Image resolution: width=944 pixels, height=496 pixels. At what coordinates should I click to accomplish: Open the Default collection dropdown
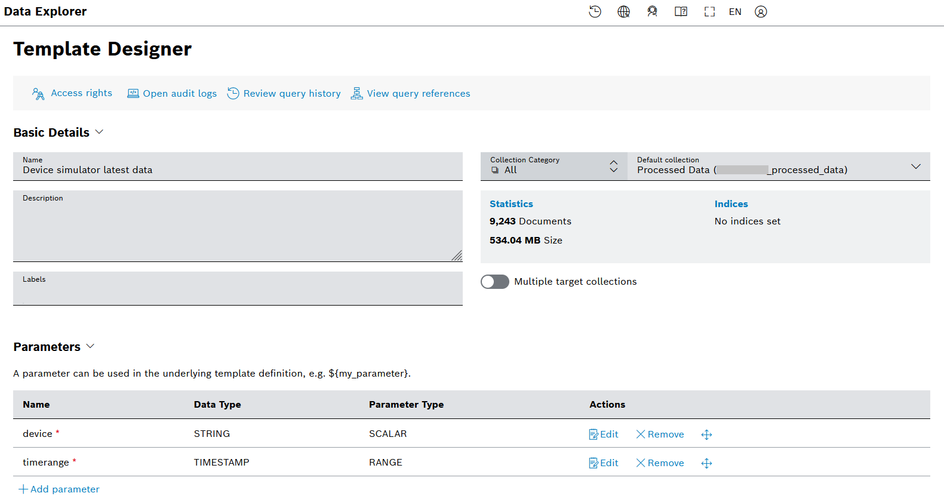point(915,167)
